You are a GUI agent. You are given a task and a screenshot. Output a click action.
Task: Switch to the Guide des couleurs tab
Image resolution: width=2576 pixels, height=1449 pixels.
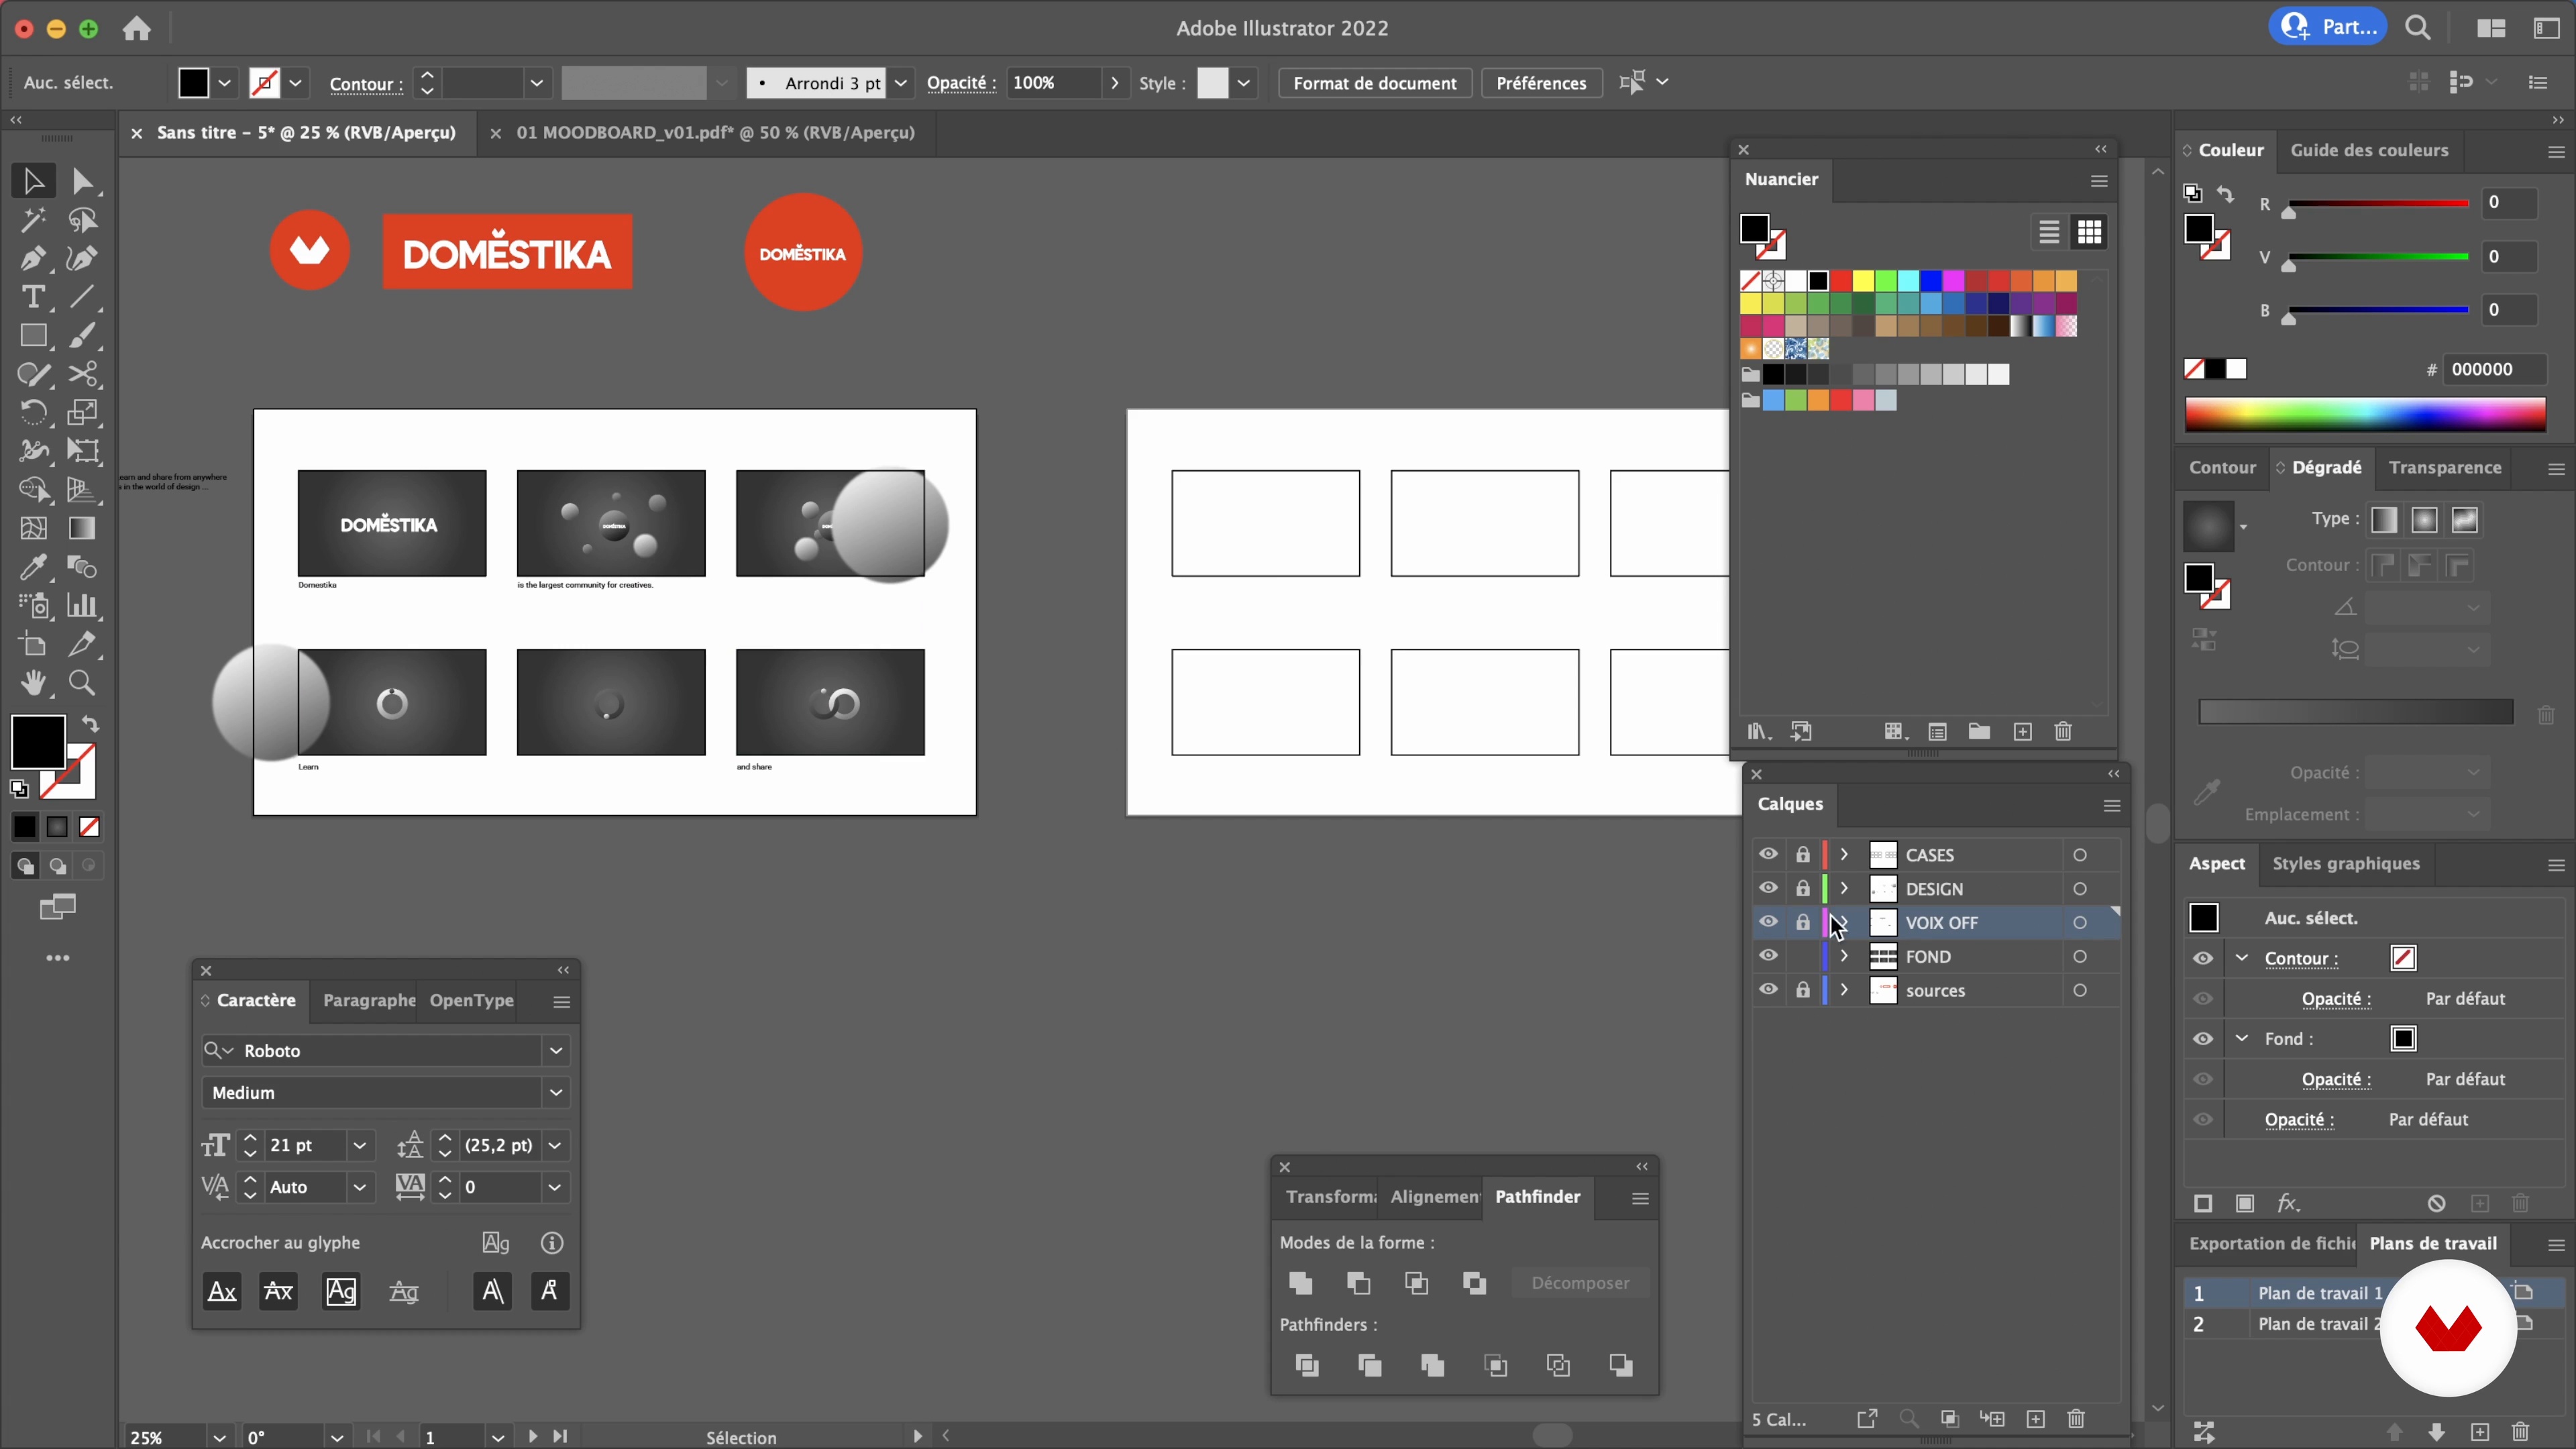[2369, 150]
